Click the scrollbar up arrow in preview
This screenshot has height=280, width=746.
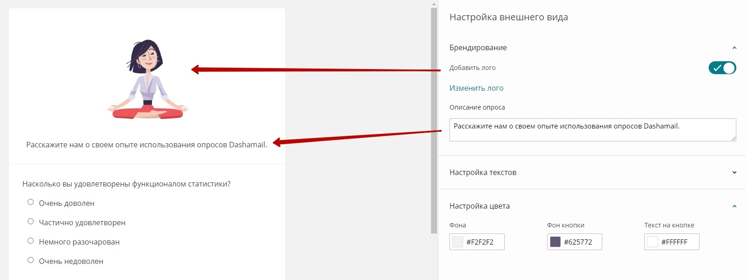tap(434, 4)
